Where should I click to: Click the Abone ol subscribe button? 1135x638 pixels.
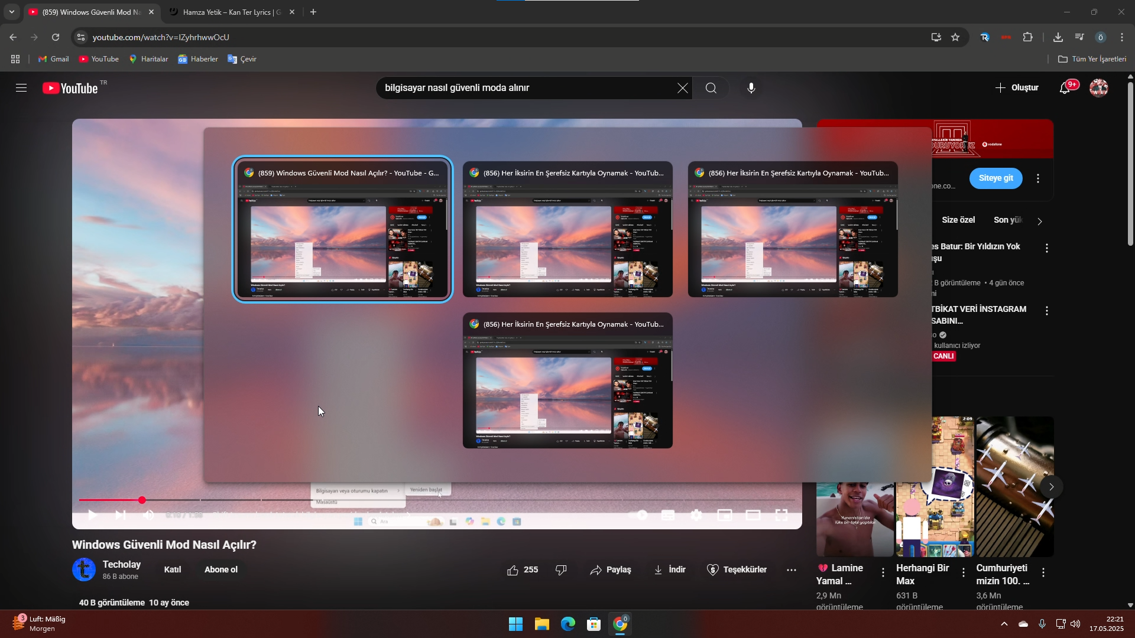point(221,569)
